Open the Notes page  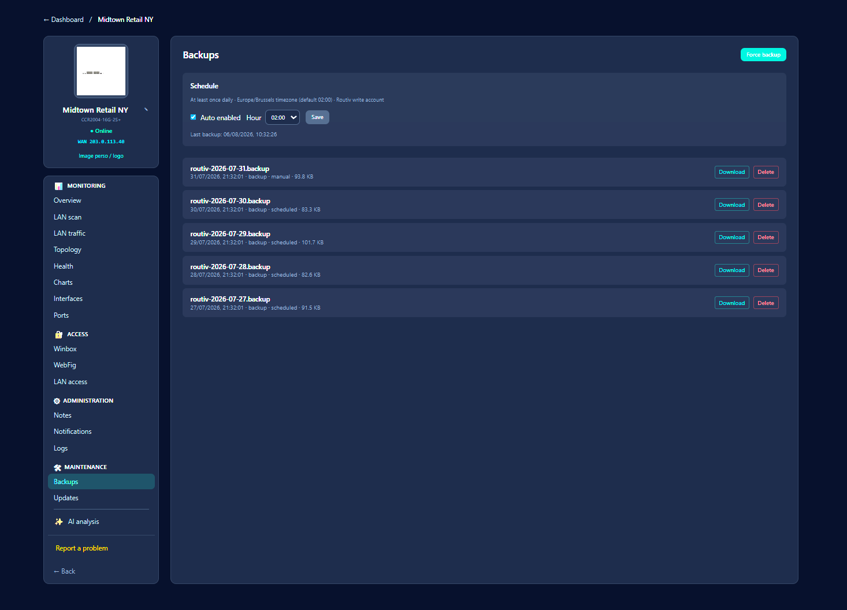tap(101, 415)
